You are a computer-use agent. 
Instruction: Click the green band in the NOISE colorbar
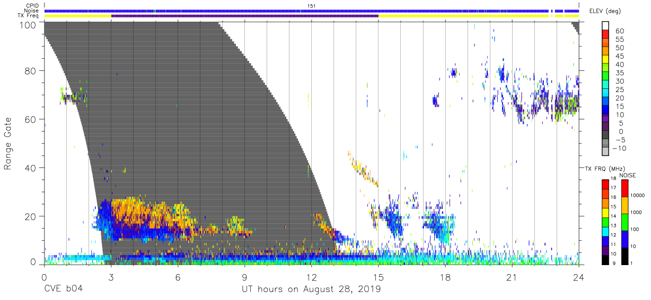pyautogui.click(x=624, y=222)
